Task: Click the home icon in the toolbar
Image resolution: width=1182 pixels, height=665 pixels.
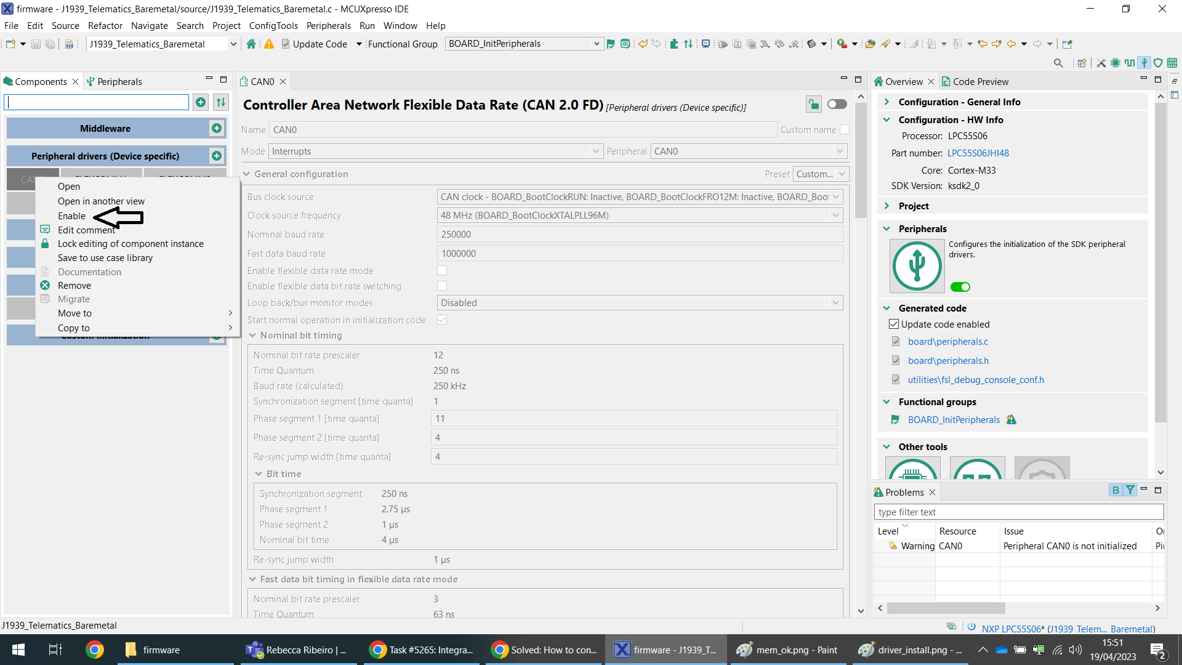Action: (x=251, y=44)
